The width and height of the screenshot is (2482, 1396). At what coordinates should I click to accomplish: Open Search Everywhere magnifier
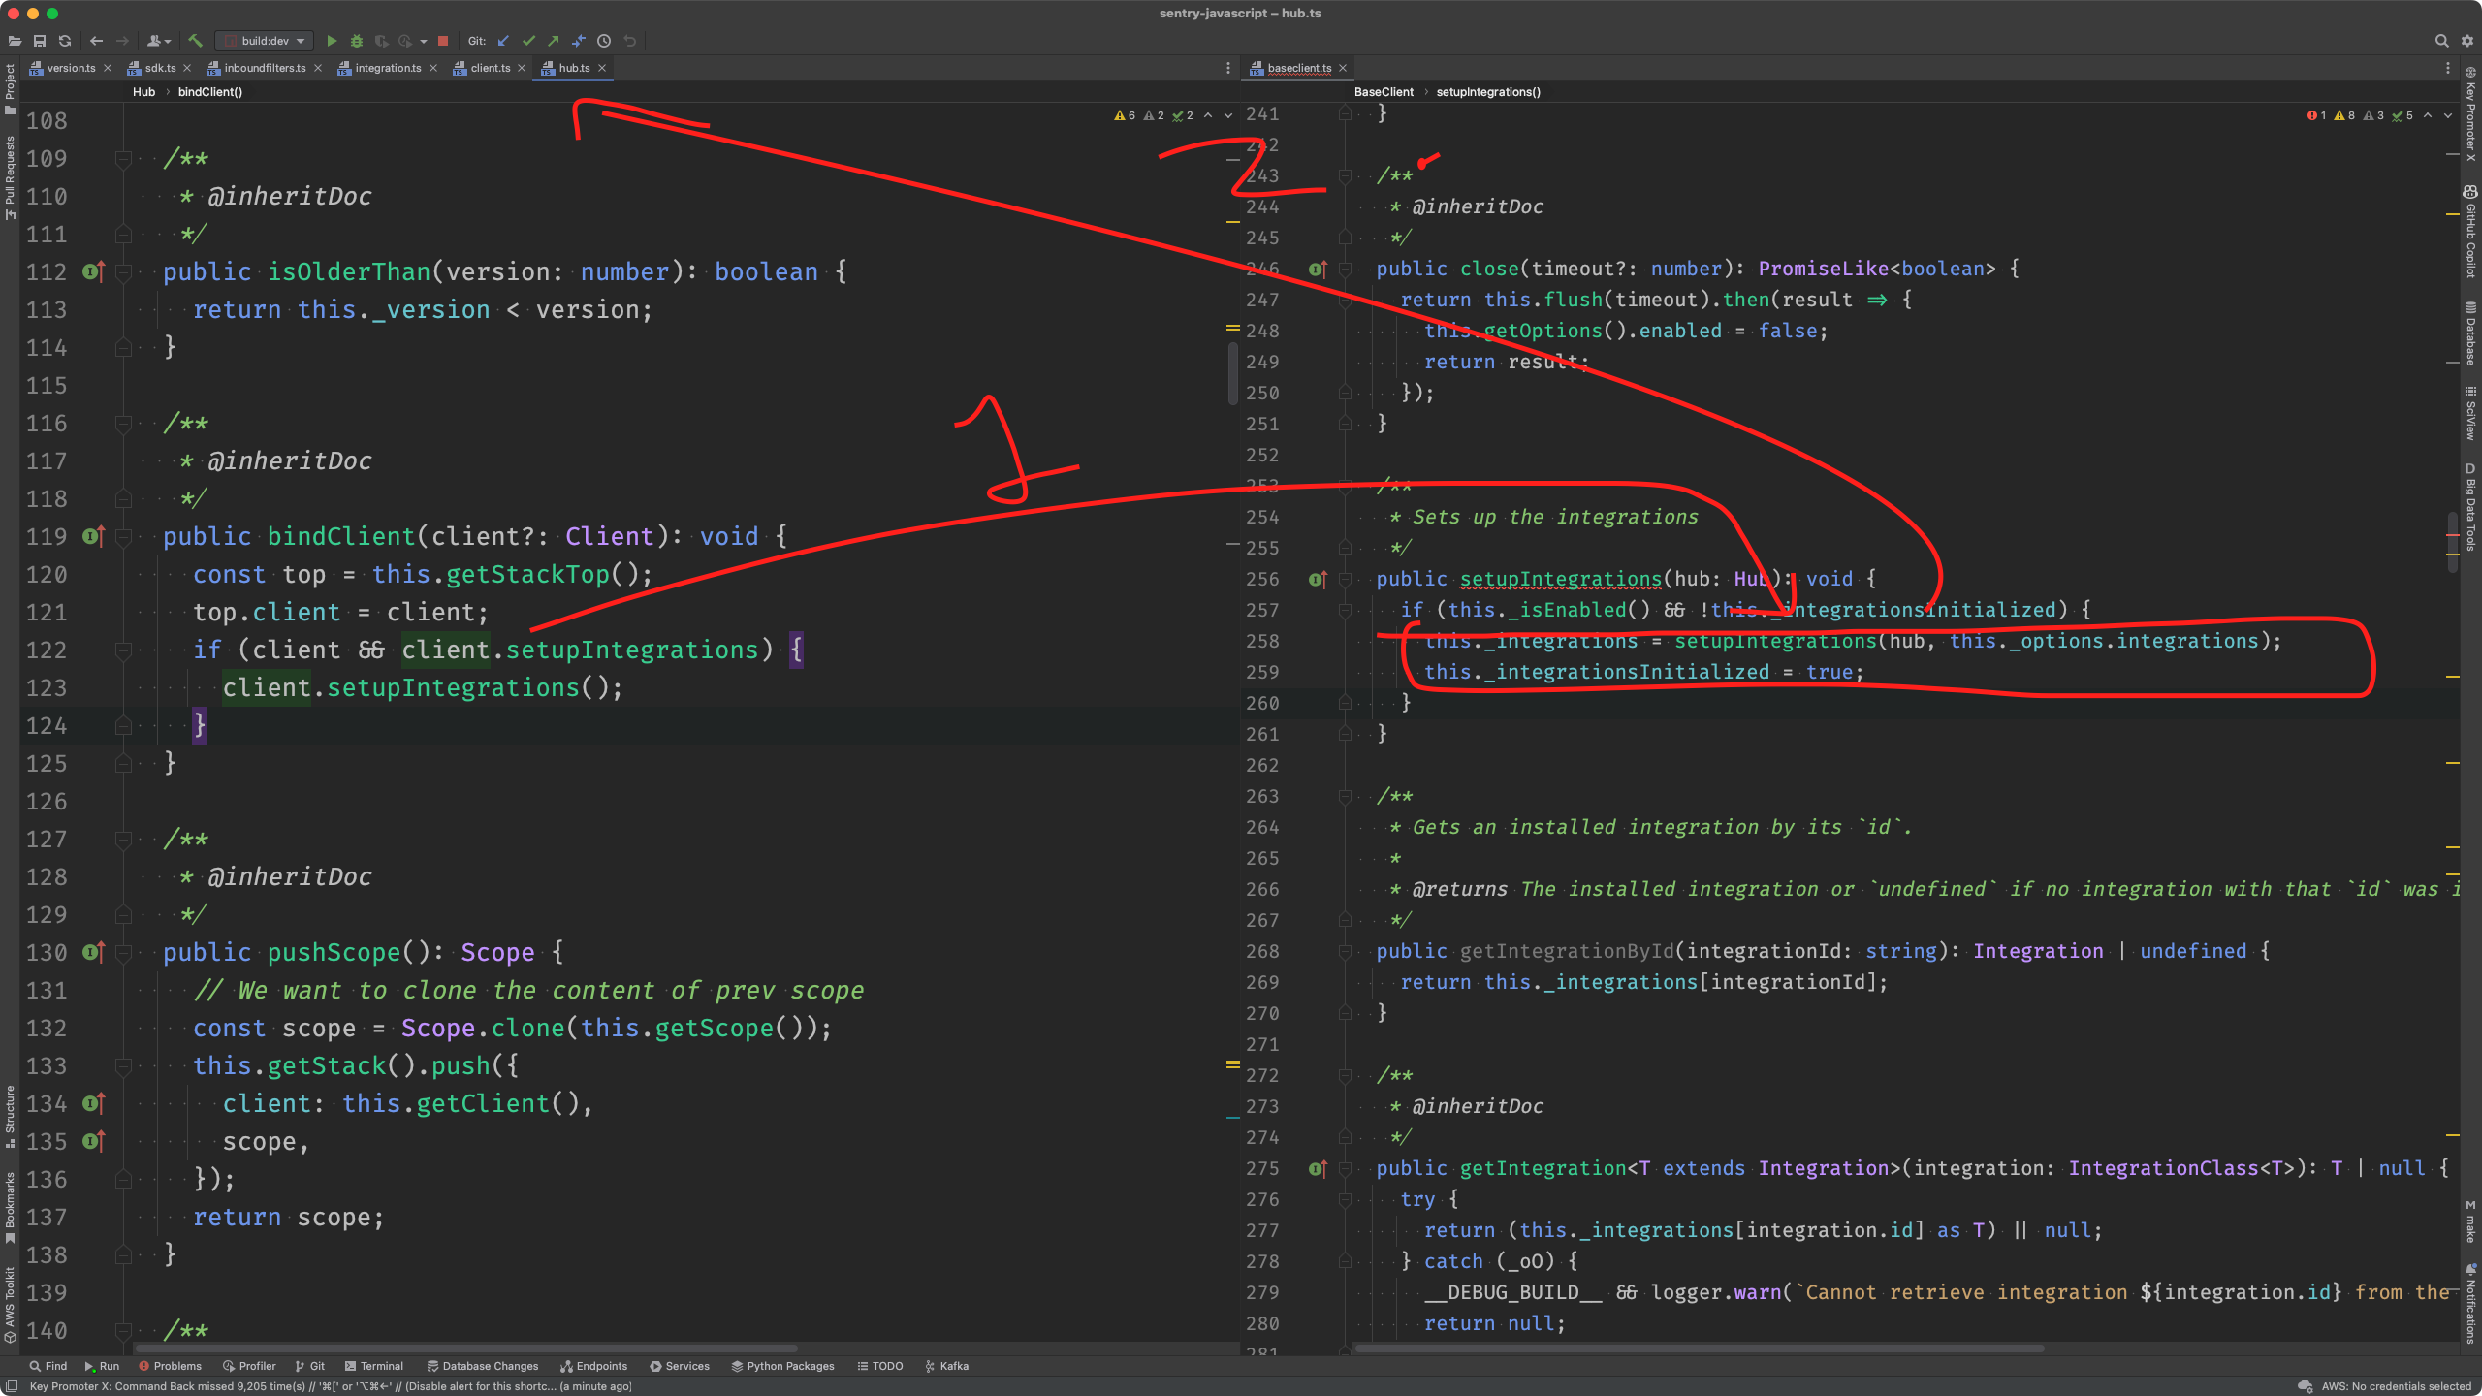pos(2441,41)
